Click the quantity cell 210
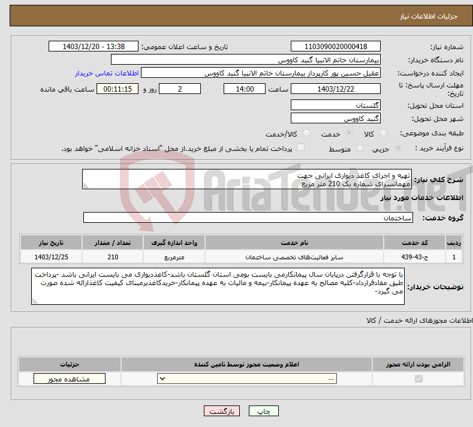 113,257
